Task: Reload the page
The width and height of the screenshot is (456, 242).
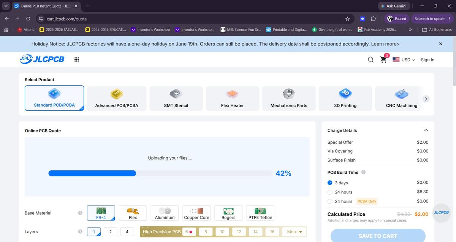Action: (28, 19)
